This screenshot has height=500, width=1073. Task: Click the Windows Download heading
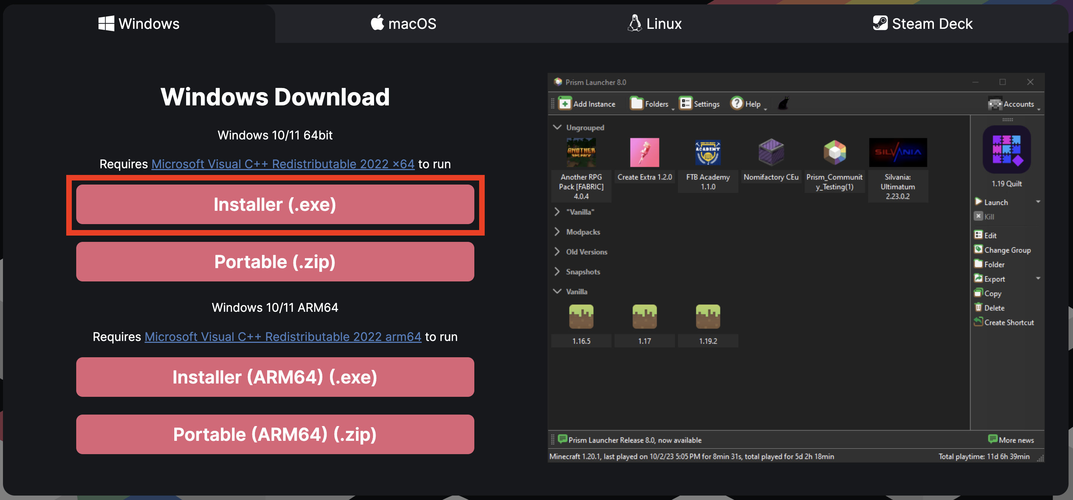point(275,97)
